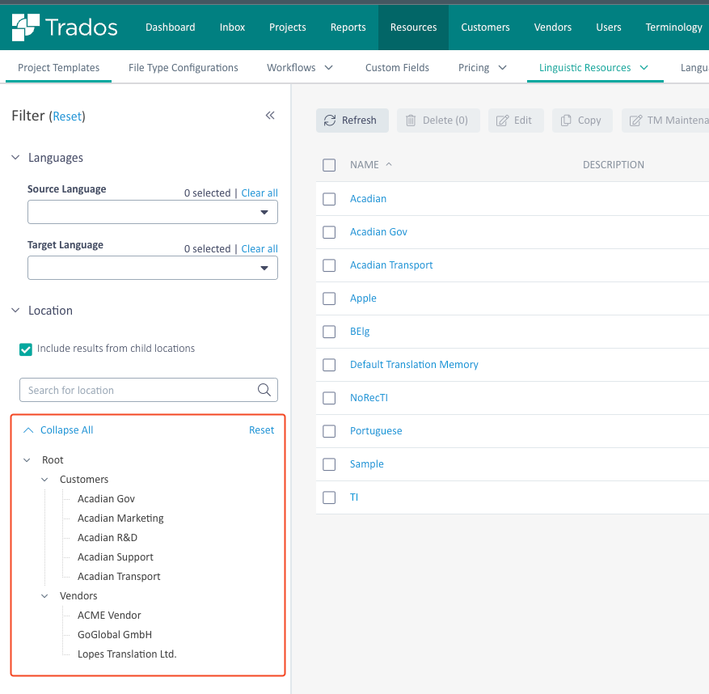Screen dimensions: 709x694
Task: Sort by the NAME column header
Action: (365, 165)
